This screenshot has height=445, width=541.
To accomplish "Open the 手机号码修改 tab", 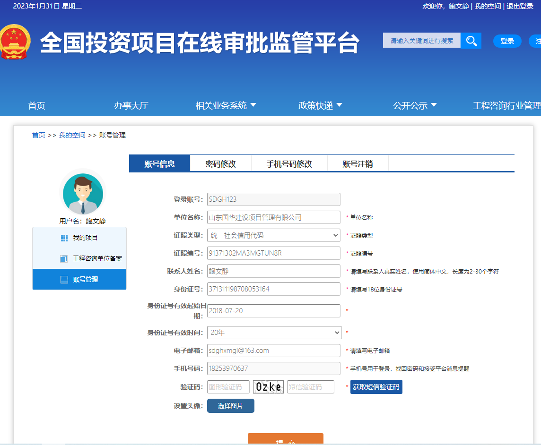I will tap(289, 163).
